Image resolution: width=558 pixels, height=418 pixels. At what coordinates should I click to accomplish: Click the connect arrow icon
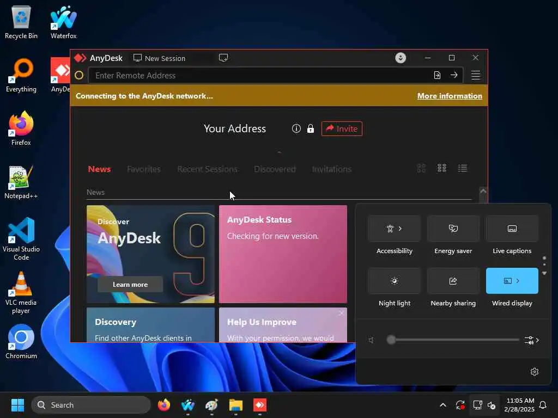pos(454,75)
